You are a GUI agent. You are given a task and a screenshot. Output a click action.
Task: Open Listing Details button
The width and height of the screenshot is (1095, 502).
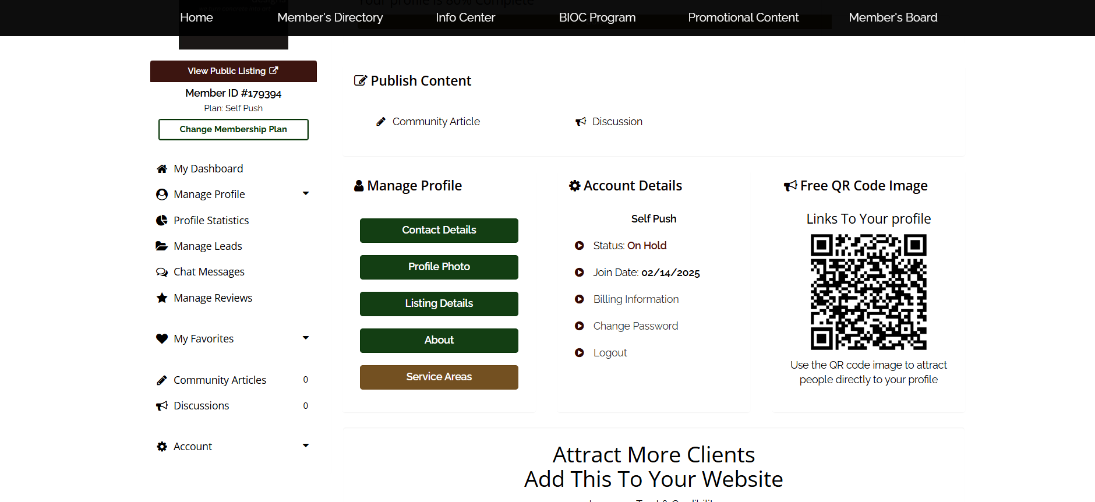tap(439, 304)
